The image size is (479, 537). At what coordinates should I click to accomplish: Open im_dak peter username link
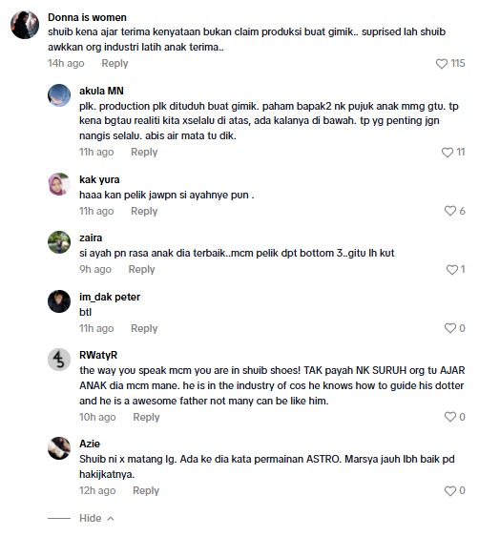click(110, 297)
